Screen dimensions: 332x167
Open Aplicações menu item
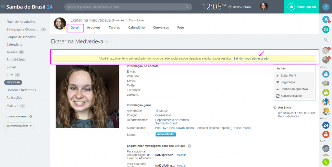tap(14, 98)
